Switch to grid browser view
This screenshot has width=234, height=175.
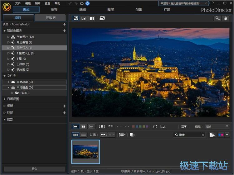point(92,18)
